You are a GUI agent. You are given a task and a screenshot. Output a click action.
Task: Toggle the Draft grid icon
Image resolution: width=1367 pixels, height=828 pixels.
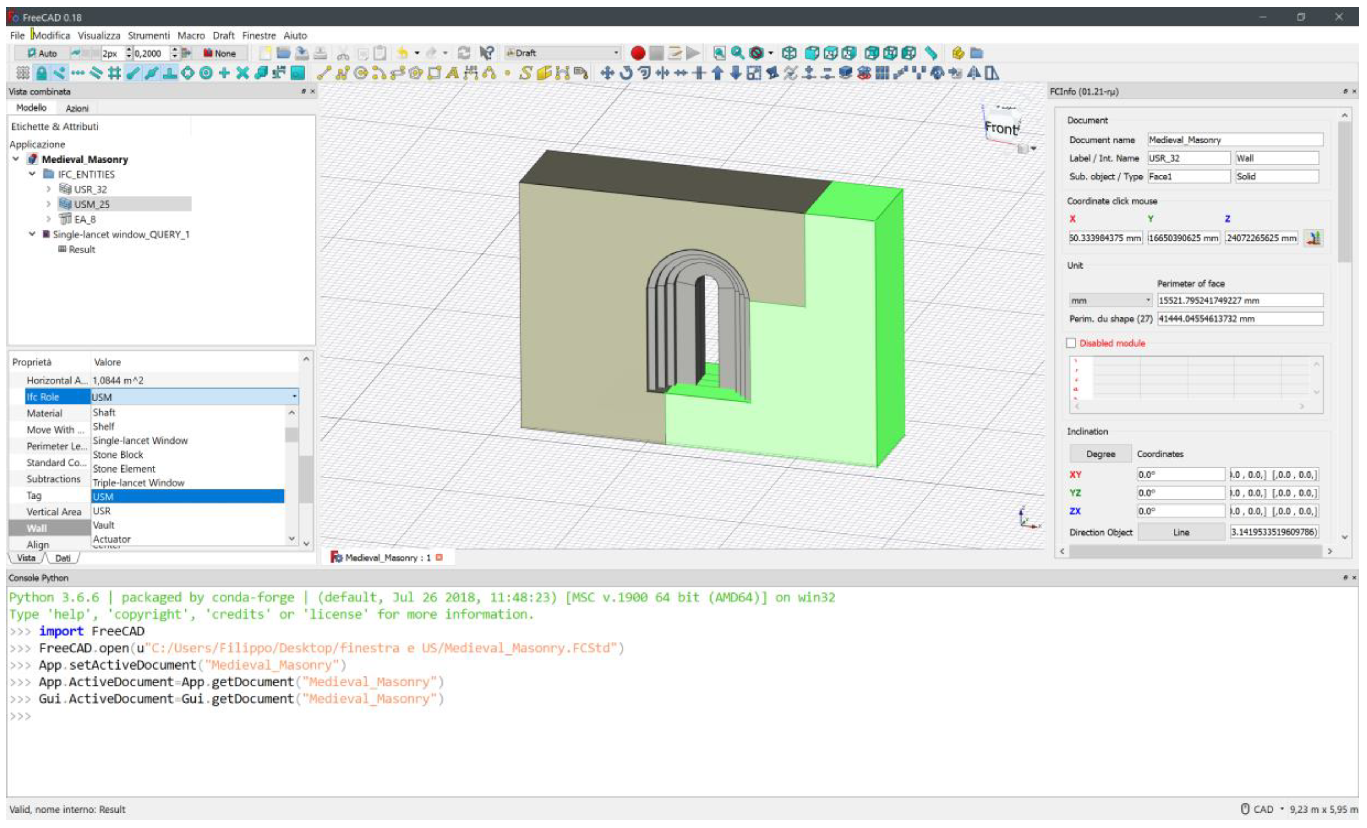coord(23,73)
